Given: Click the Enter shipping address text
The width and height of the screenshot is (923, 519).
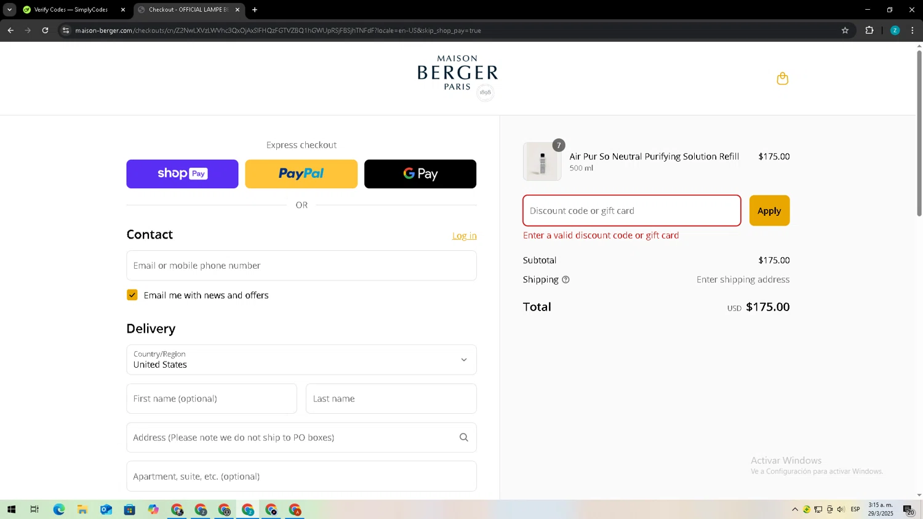Looking at the screenshot, I should coord(743,280).
